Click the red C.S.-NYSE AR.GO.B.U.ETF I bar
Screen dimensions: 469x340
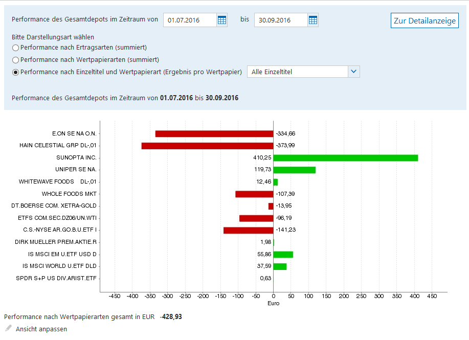coord(248,230)
